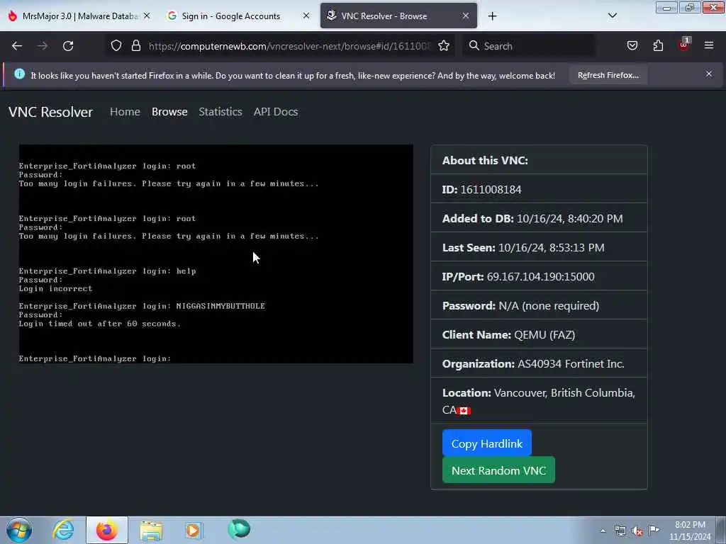The height and width of the screenshot is (544, 726).
Task: Click the info icon in notification bar
Action: click(19, 74)
